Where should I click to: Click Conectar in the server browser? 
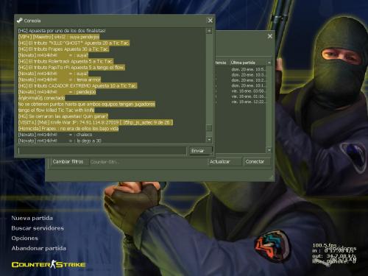257,162
